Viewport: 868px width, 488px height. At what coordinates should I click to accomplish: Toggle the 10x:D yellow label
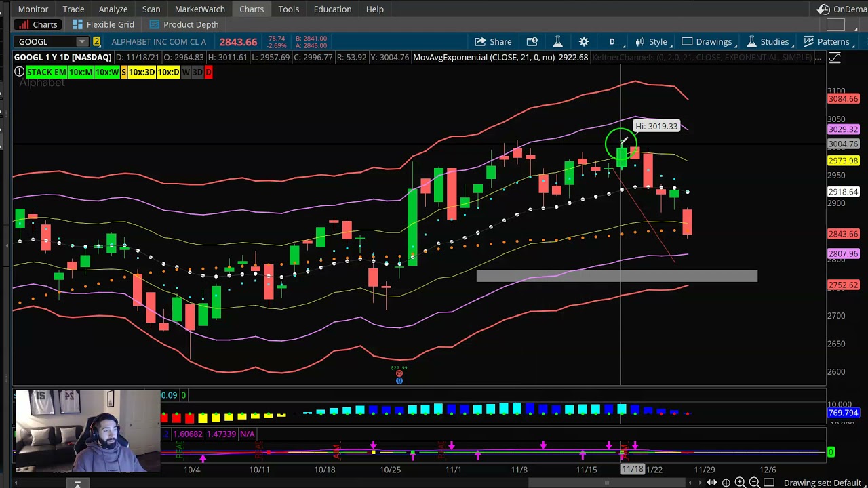(x=167, y=72)
